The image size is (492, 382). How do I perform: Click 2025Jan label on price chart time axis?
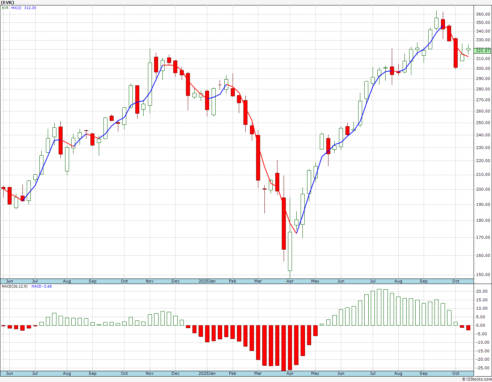coord(207,281)
